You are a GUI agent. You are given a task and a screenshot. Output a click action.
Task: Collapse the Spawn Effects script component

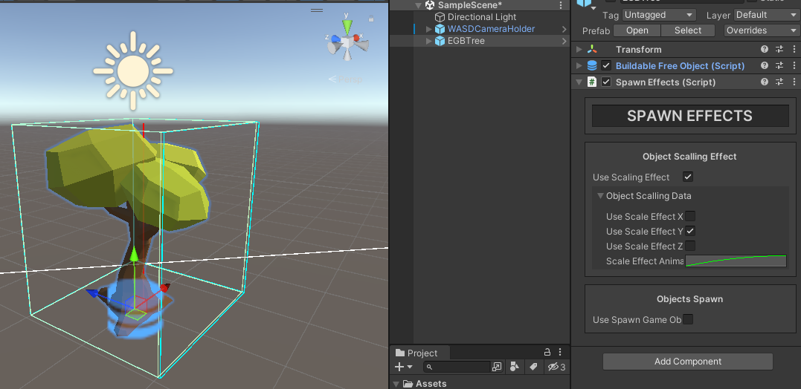579,82
